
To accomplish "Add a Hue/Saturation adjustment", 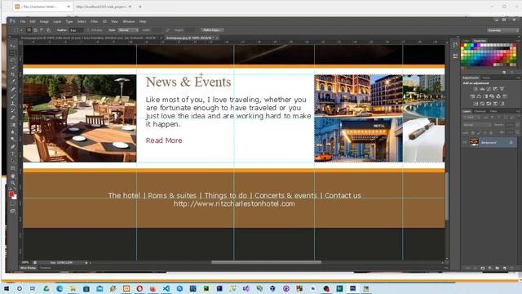I will [472, 96].
